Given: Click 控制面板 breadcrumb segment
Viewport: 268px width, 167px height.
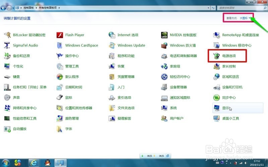Looking at the screenshot, I should [28, 8].
